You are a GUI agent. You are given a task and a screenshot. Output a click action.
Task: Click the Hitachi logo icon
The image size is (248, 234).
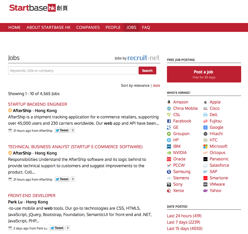coord(205,134)
